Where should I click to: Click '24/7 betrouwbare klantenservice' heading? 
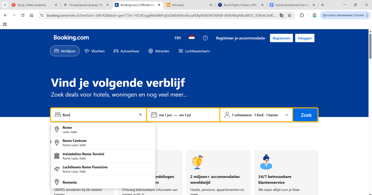(275, 179)
